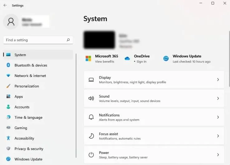Click the blacked-out device thumbnail
This screenshot has width=230, height=165.
pyautogui.click(x=99, y=40)
